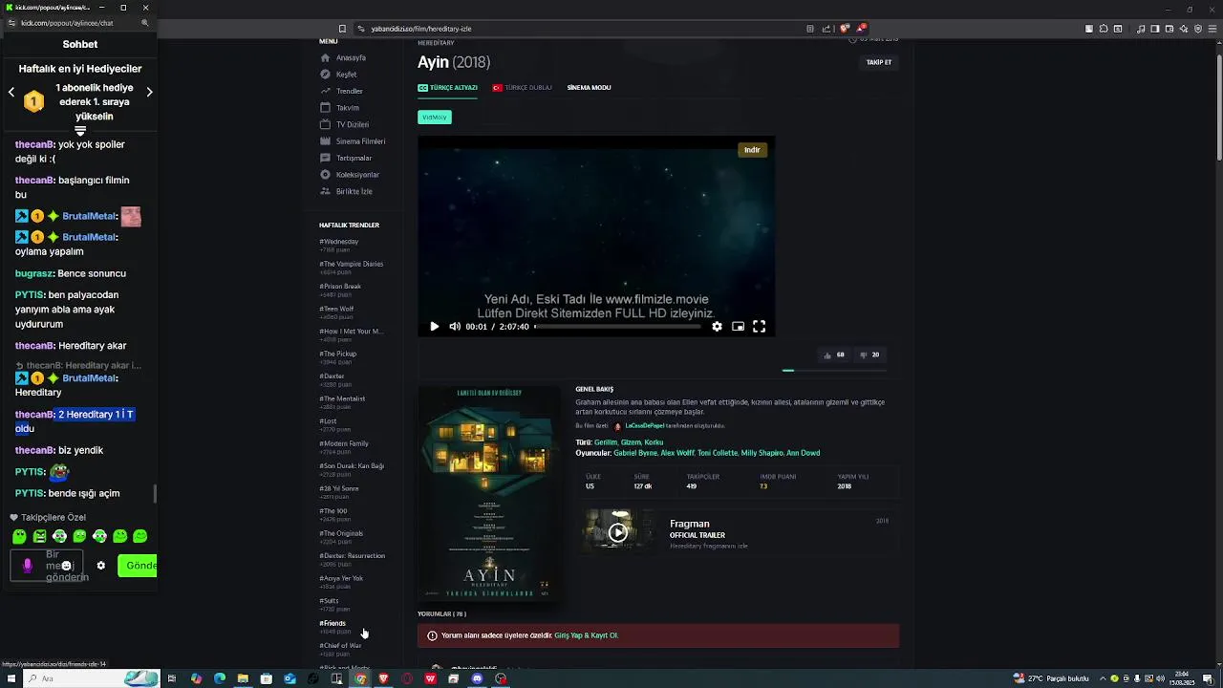Select the Vidmoly source button
This screenshot has height=688, width=1223.
click(435, 118)
